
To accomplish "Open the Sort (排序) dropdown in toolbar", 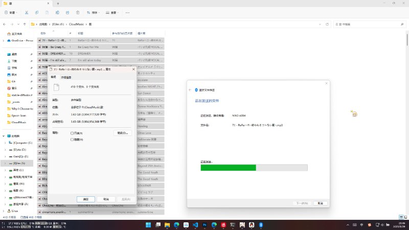I will point(93,12).
